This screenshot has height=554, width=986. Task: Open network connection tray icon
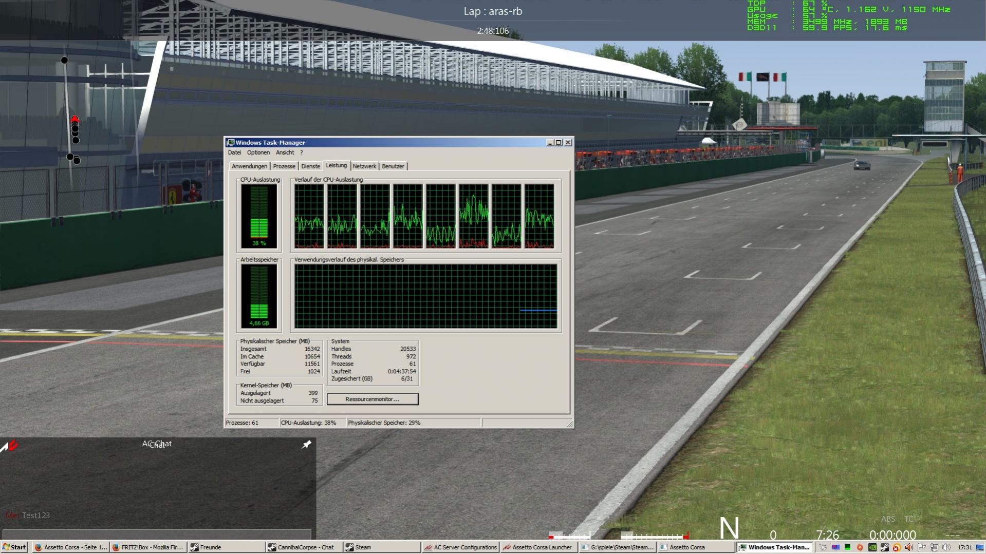(x=934, y=547)
